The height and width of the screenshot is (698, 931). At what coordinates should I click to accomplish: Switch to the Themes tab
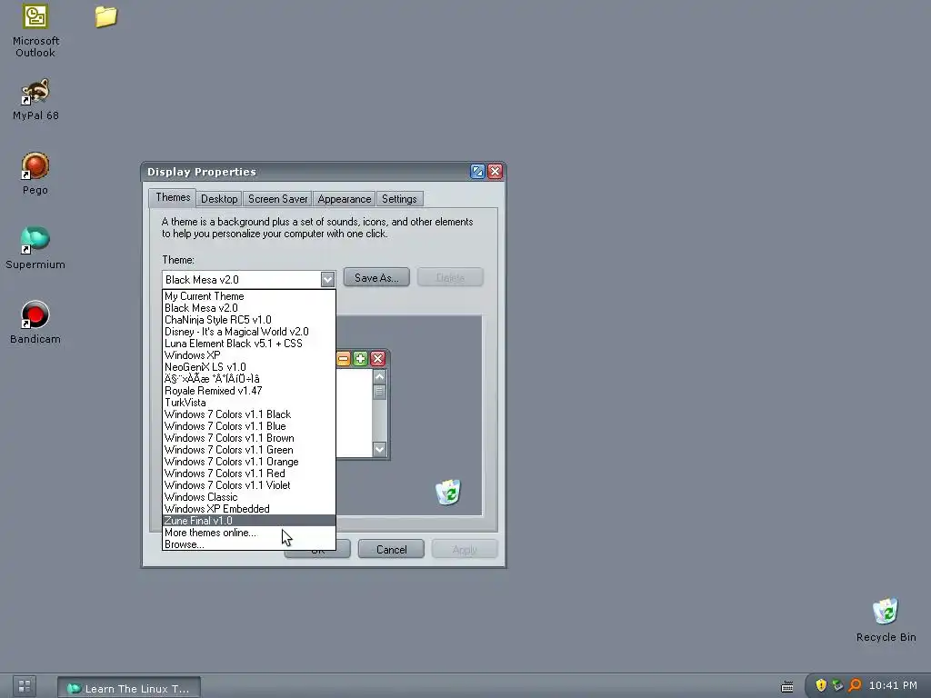point(172,197)
